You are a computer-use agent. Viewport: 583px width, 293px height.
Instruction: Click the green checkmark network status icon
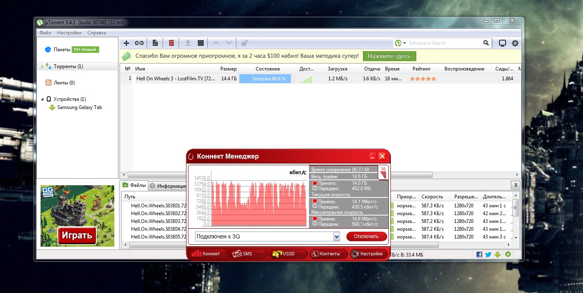point(508,254)
